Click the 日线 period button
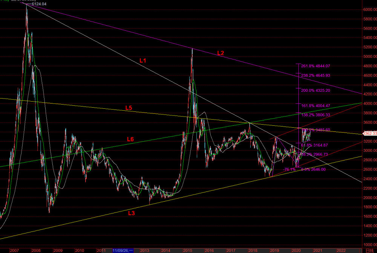377x253 pixels. tap(370, 251)
